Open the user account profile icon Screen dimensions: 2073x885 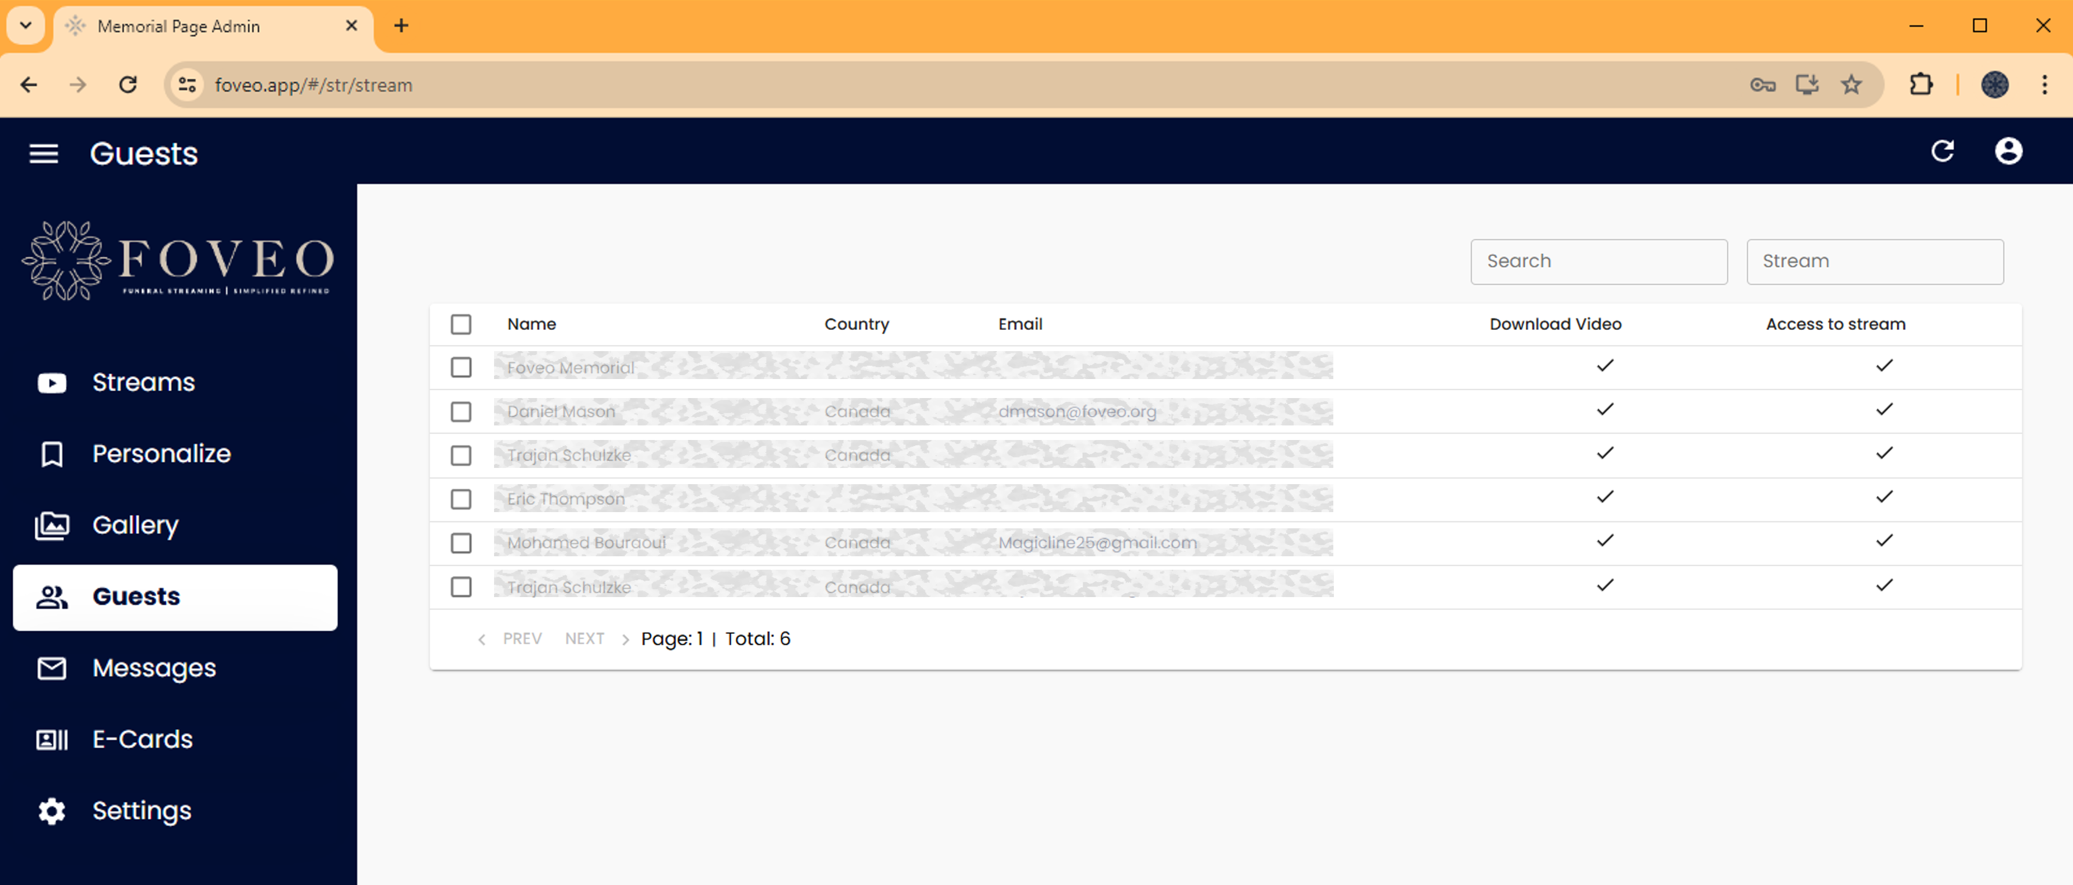coord(2008,151)
